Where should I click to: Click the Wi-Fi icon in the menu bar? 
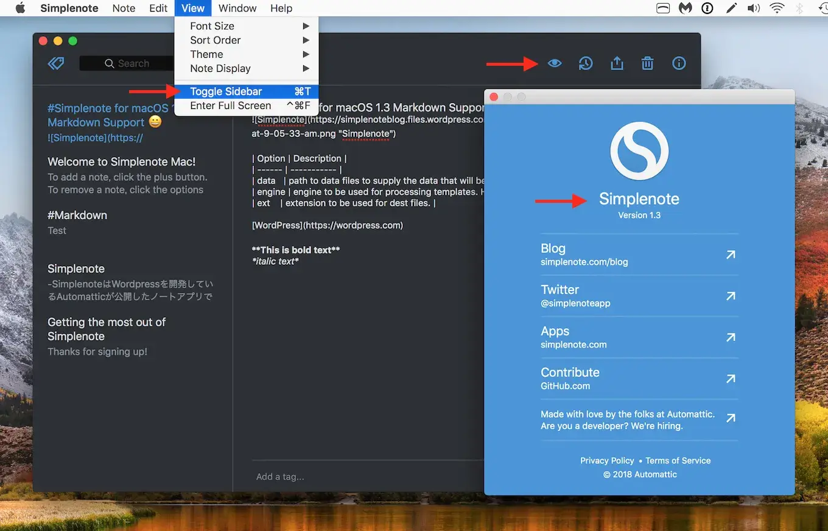tap(777, 8)
